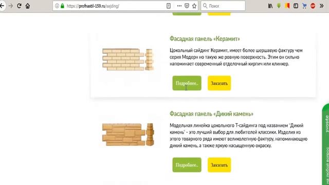Toggle the sidebar panel icon
This screenshot has width=329, height=185.
coord(296,6)
